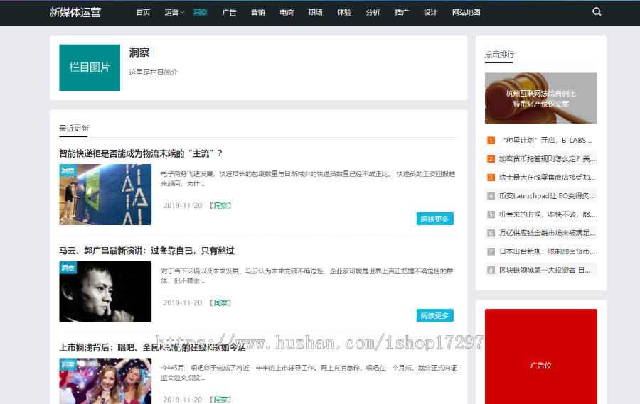640x404 pixels.
Task: Click the gray rank 7 number icon
Action: [491, 251]
